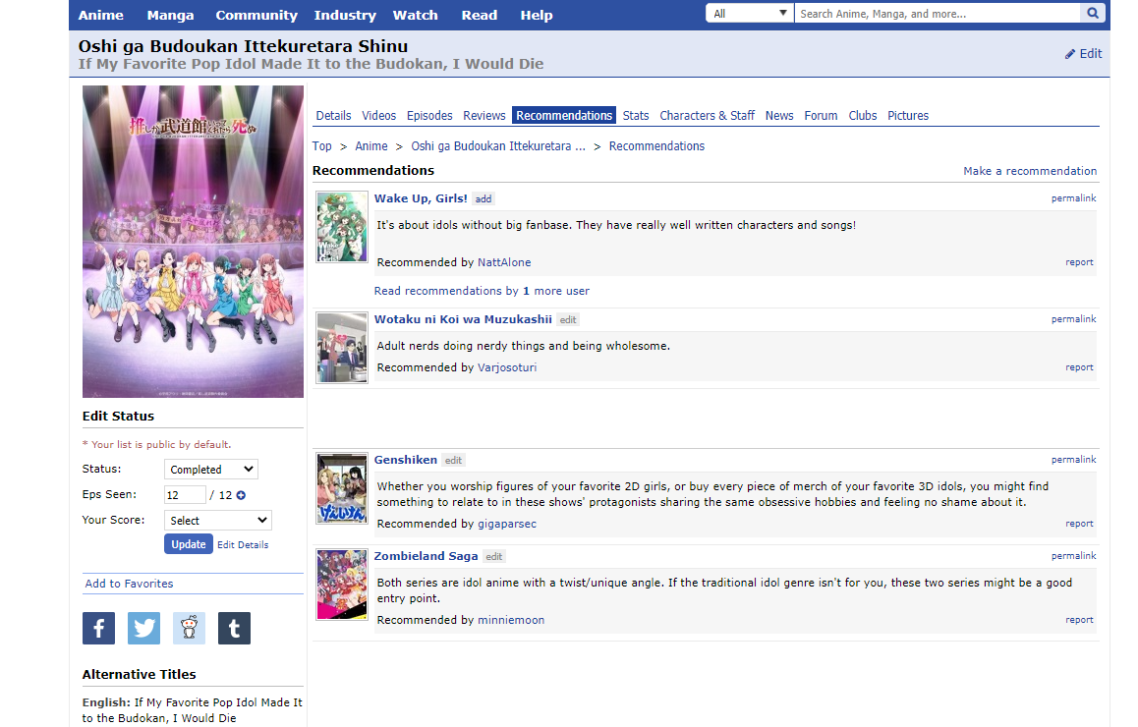Click the plus icon to increment episodes
This screenshot has height=727, width=1138.
click(x=241, y=495)
